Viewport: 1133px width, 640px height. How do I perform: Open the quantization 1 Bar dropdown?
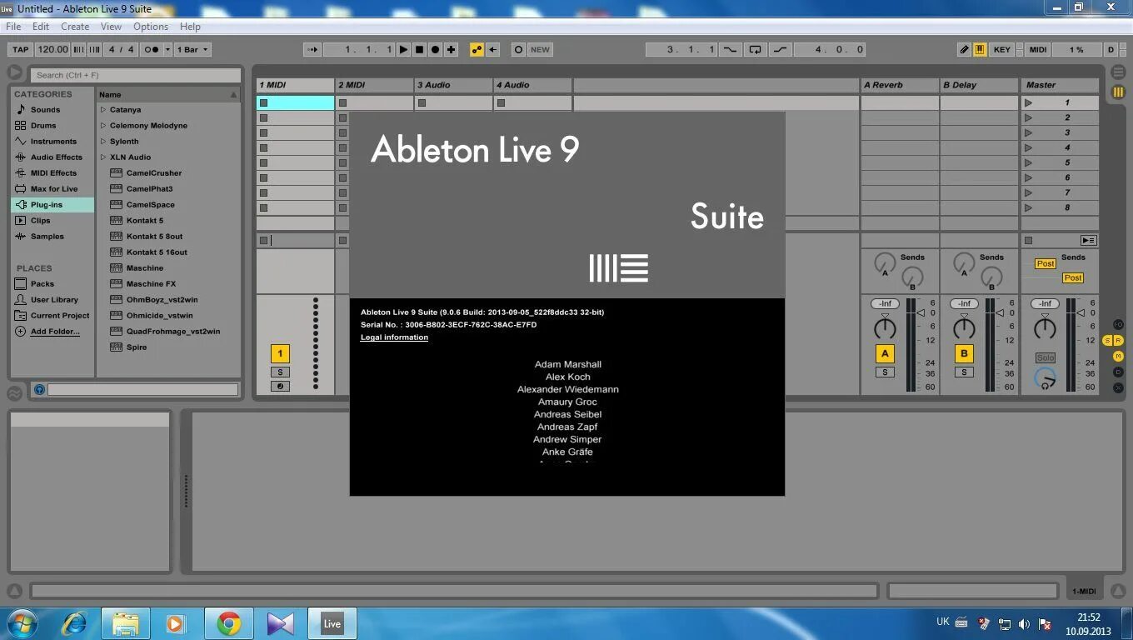coord(192,49)
